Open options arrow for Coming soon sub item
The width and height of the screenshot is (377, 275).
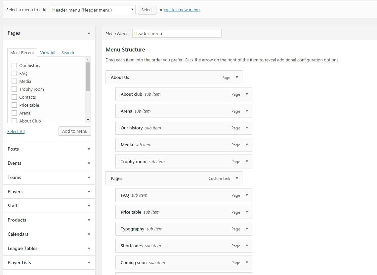point(247,262)
